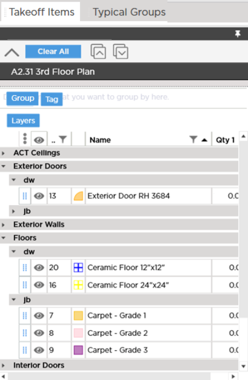The height and width of the screenshot is (380, 248).
Task: Click the collapse all groups icon
Action: 98,51
